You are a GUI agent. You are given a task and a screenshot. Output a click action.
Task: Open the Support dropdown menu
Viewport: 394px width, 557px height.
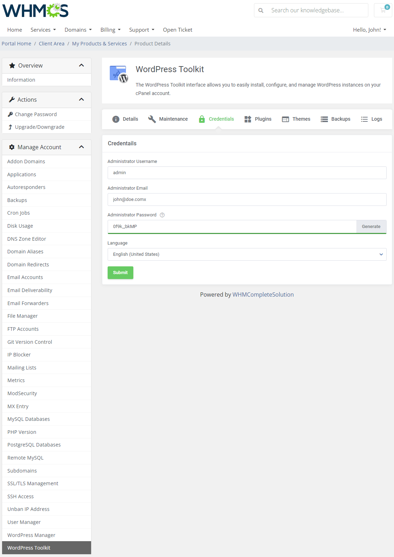click(x=142, y=30)
